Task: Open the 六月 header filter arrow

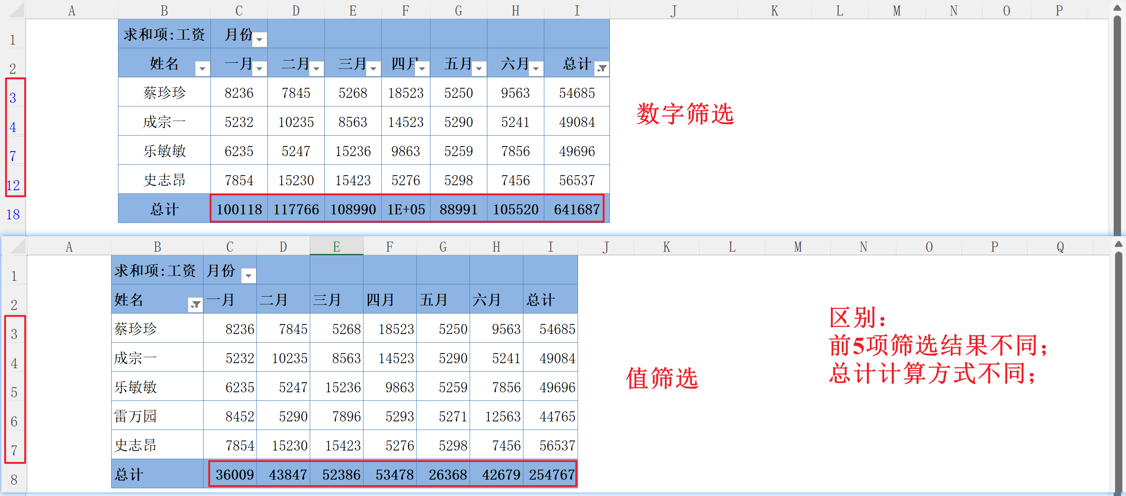Action: [536, 69]
